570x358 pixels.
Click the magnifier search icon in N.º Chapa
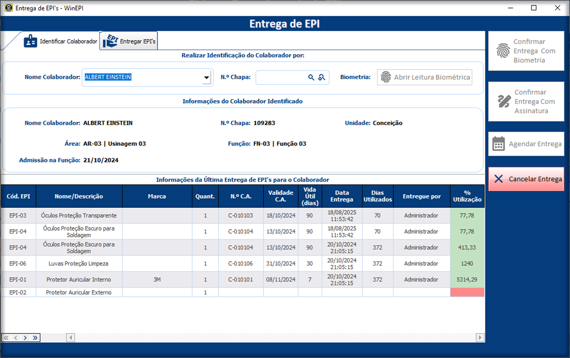point(311,78)
